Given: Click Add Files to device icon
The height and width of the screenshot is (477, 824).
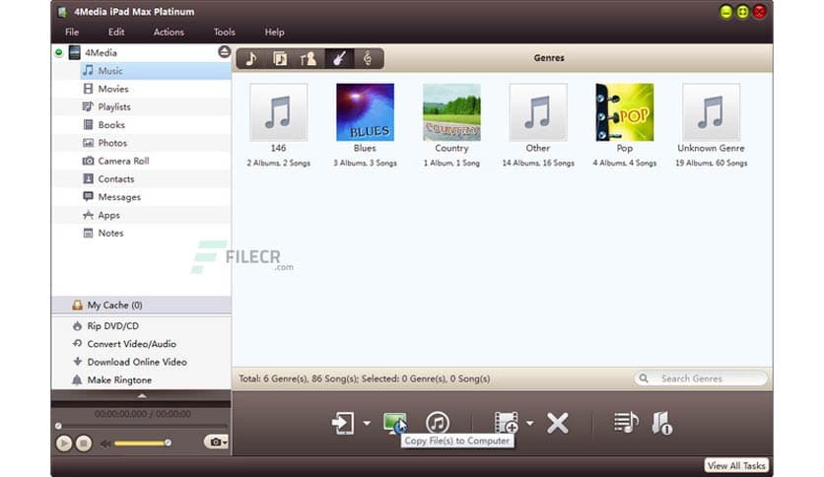Looking at the screenshot, I should coord(506,423).
